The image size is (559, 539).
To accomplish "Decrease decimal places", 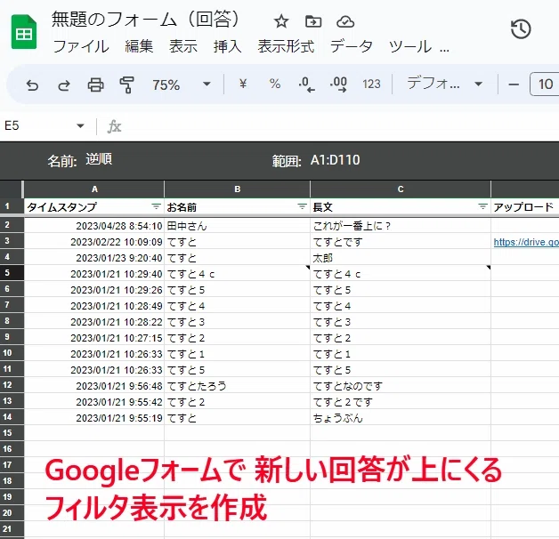I will tap(306, 84).
